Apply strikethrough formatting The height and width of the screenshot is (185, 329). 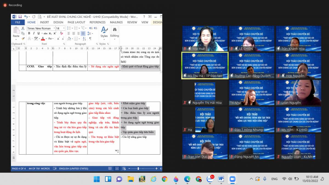[x=46, y=33]
